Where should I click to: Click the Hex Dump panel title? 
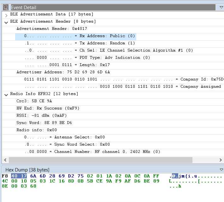[27, 170]
